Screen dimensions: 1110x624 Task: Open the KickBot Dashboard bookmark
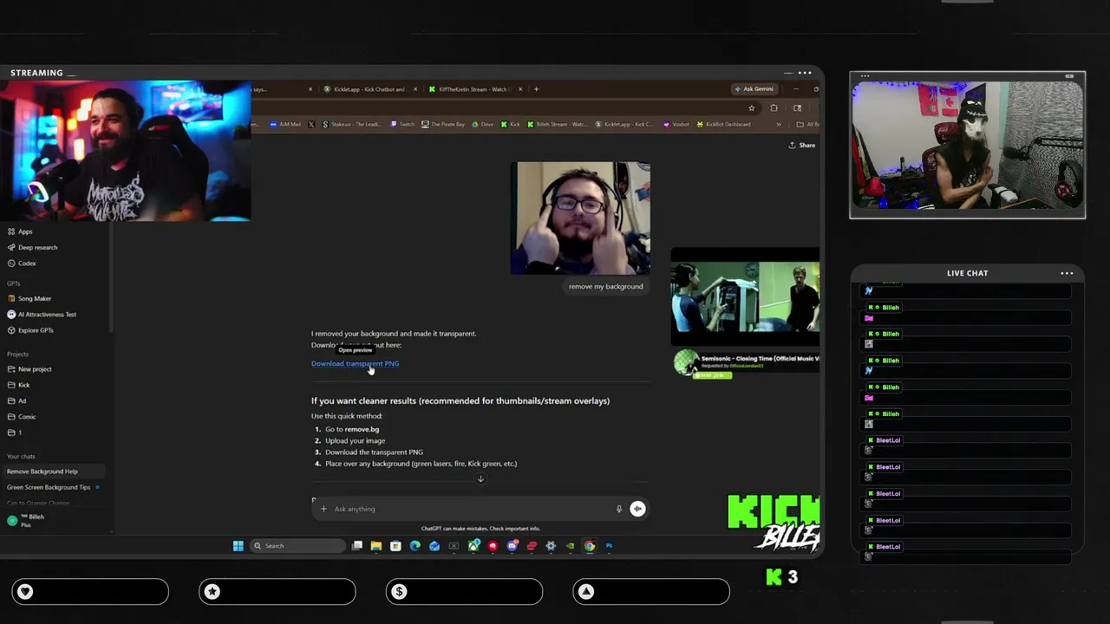[723, 124]
